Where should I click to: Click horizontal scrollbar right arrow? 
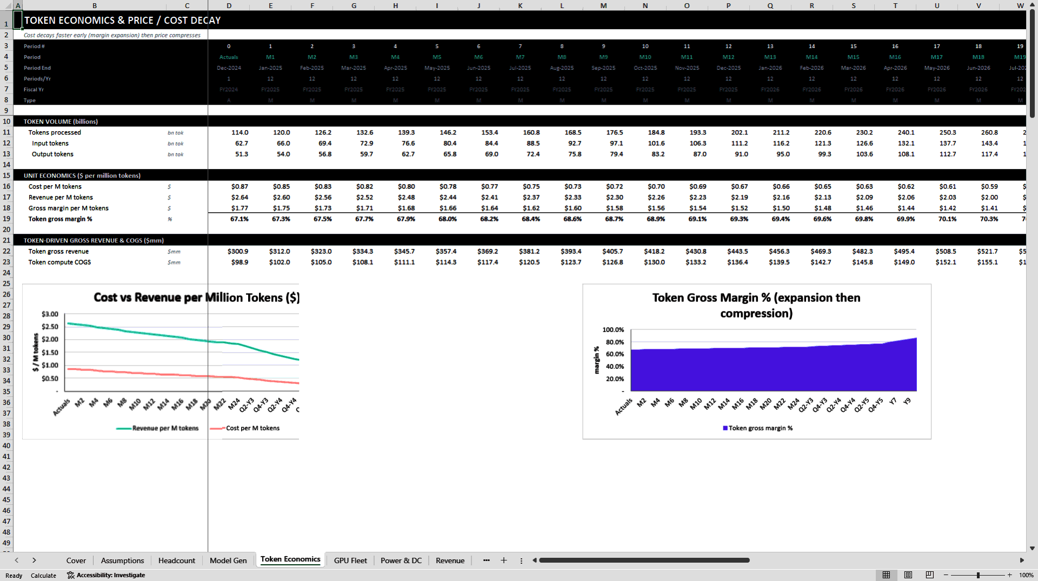1022,560
